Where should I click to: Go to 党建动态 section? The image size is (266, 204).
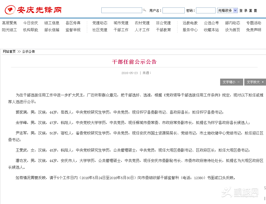coord(100,23)
